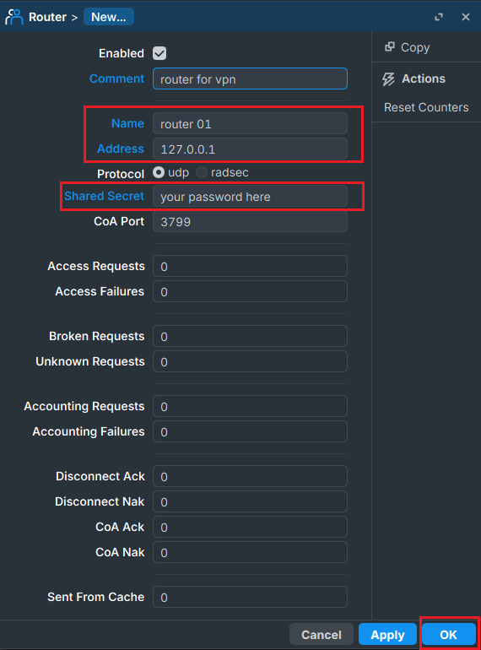
Task: Close the New Router dialog
Action: coord(466,17)
